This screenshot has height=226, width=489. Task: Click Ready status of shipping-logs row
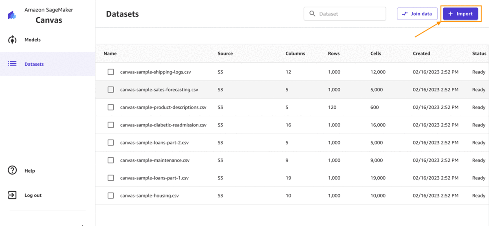[x=479, y=72]
